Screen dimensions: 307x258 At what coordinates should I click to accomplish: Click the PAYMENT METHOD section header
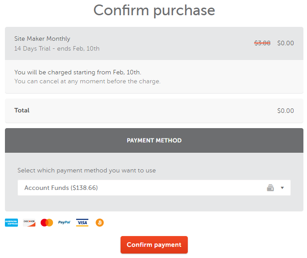pyautogui.click(x=154, y=141)
